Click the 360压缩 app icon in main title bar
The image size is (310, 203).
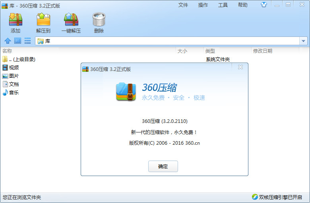point(5,6)
